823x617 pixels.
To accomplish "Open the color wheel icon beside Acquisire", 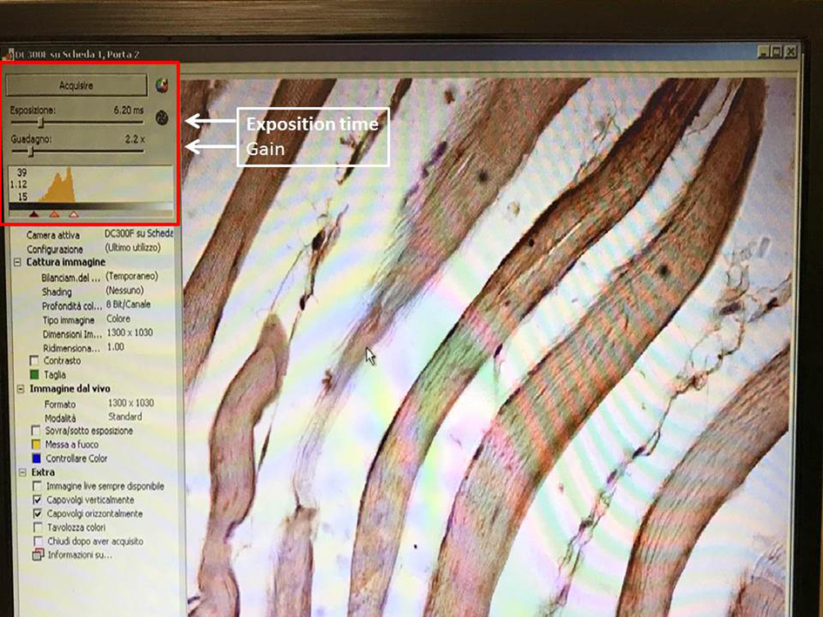I will pos(162,85).
